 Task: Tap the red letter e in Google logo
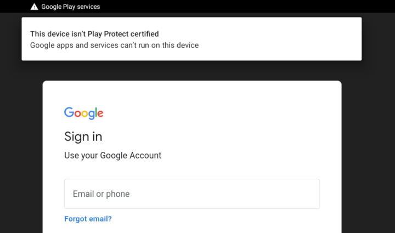click(100, 113)
